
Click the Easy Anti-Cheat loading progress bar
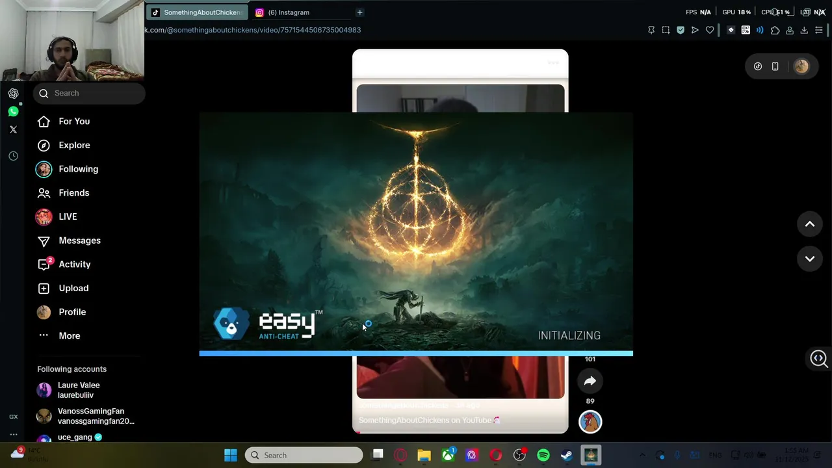416,354
